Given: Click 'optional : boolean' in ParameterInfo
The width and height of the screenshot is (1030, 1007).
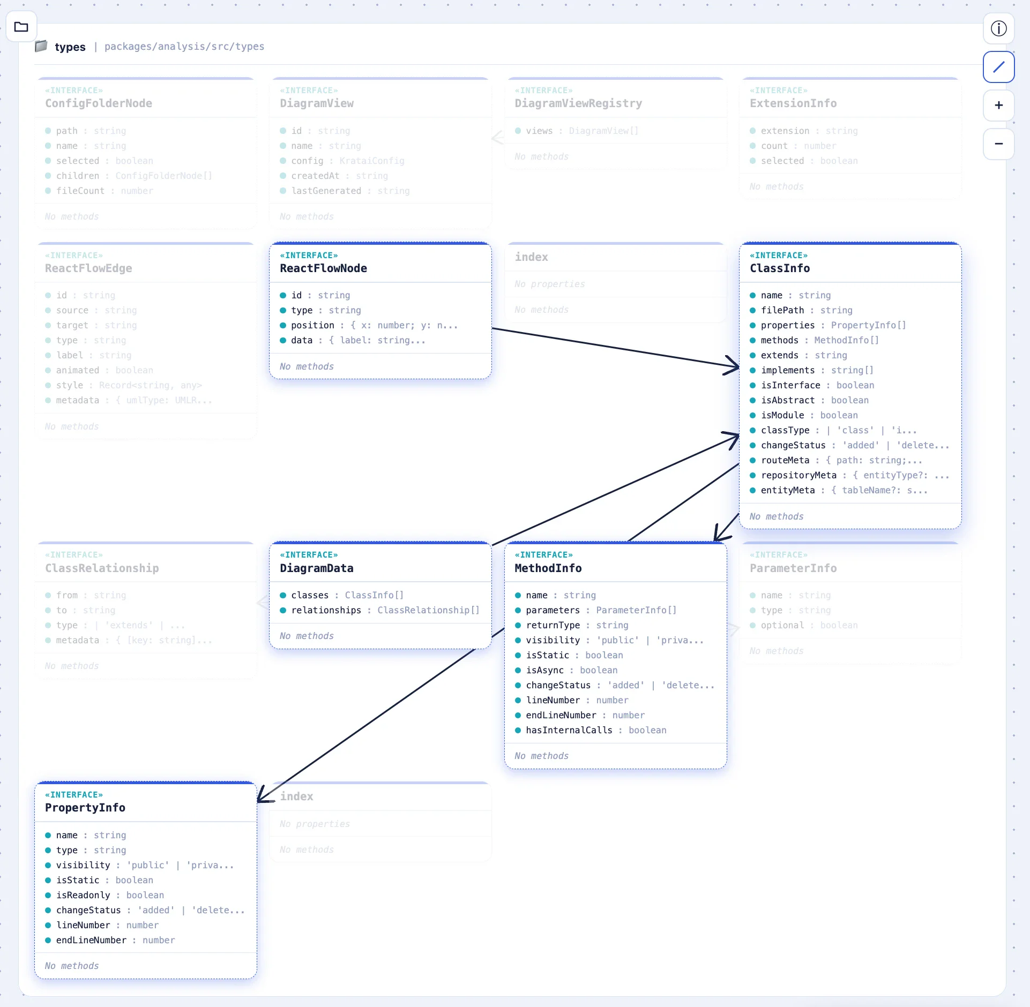Looking at the screenshot, I should 850,625.
